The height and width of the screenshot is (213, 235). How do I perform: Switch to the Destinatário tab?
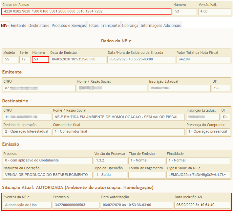[39, 25]
